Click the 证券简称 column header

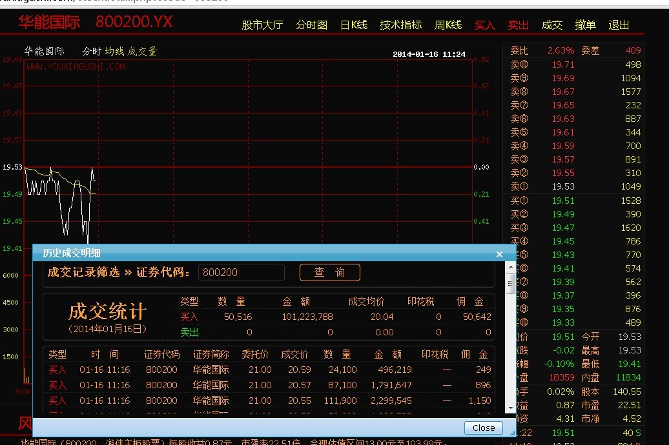pos(211,354)
